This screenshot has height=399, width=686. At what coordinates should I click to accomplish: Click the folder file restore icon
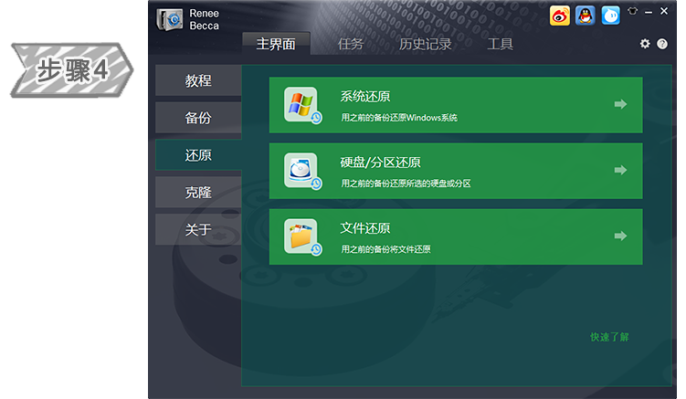tap(302, 236)
